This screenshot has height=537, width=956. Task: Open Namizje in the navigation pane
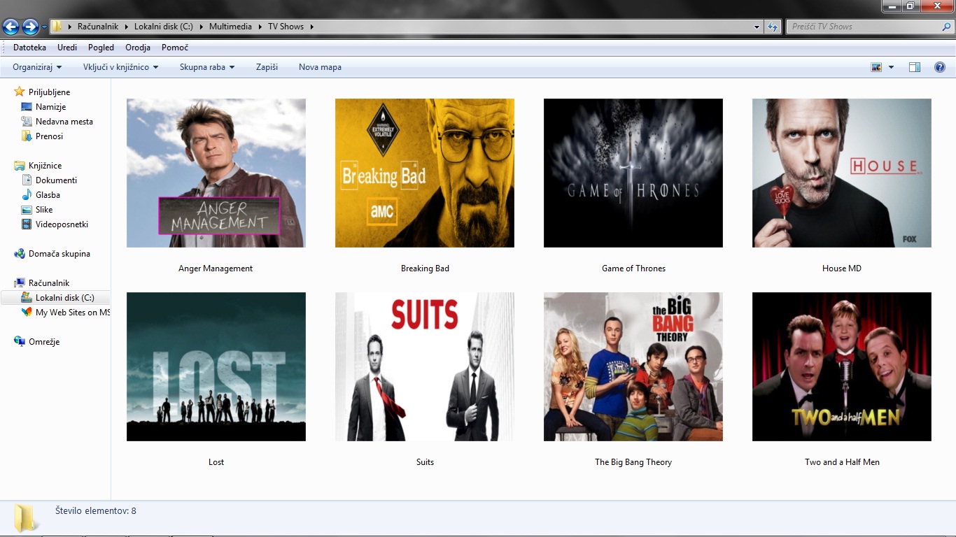click(x=43, y=107)
